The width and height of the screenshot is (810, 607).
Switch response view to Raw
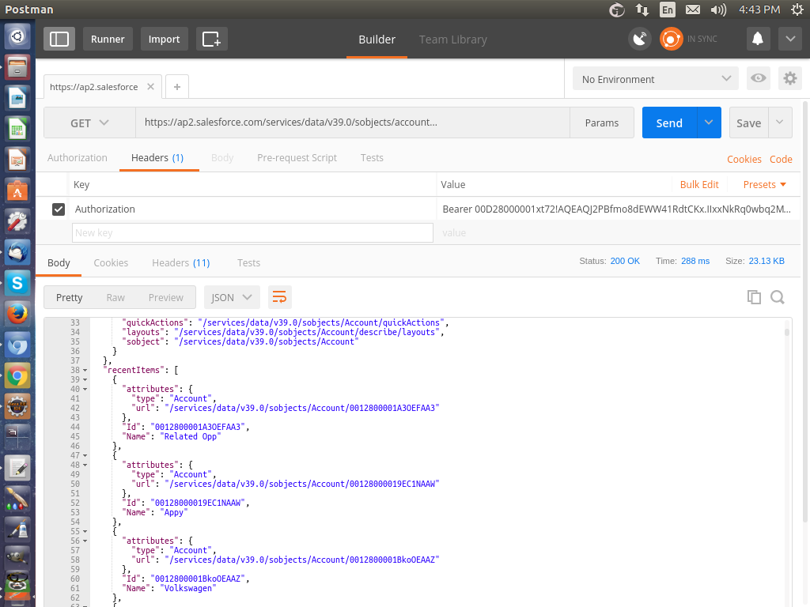coord(115,297)
